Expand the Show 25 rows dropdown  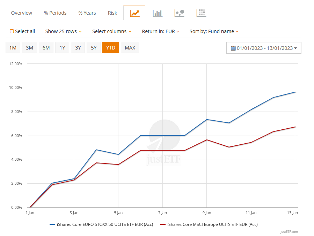pyautogui.click(x=63, y=31)
